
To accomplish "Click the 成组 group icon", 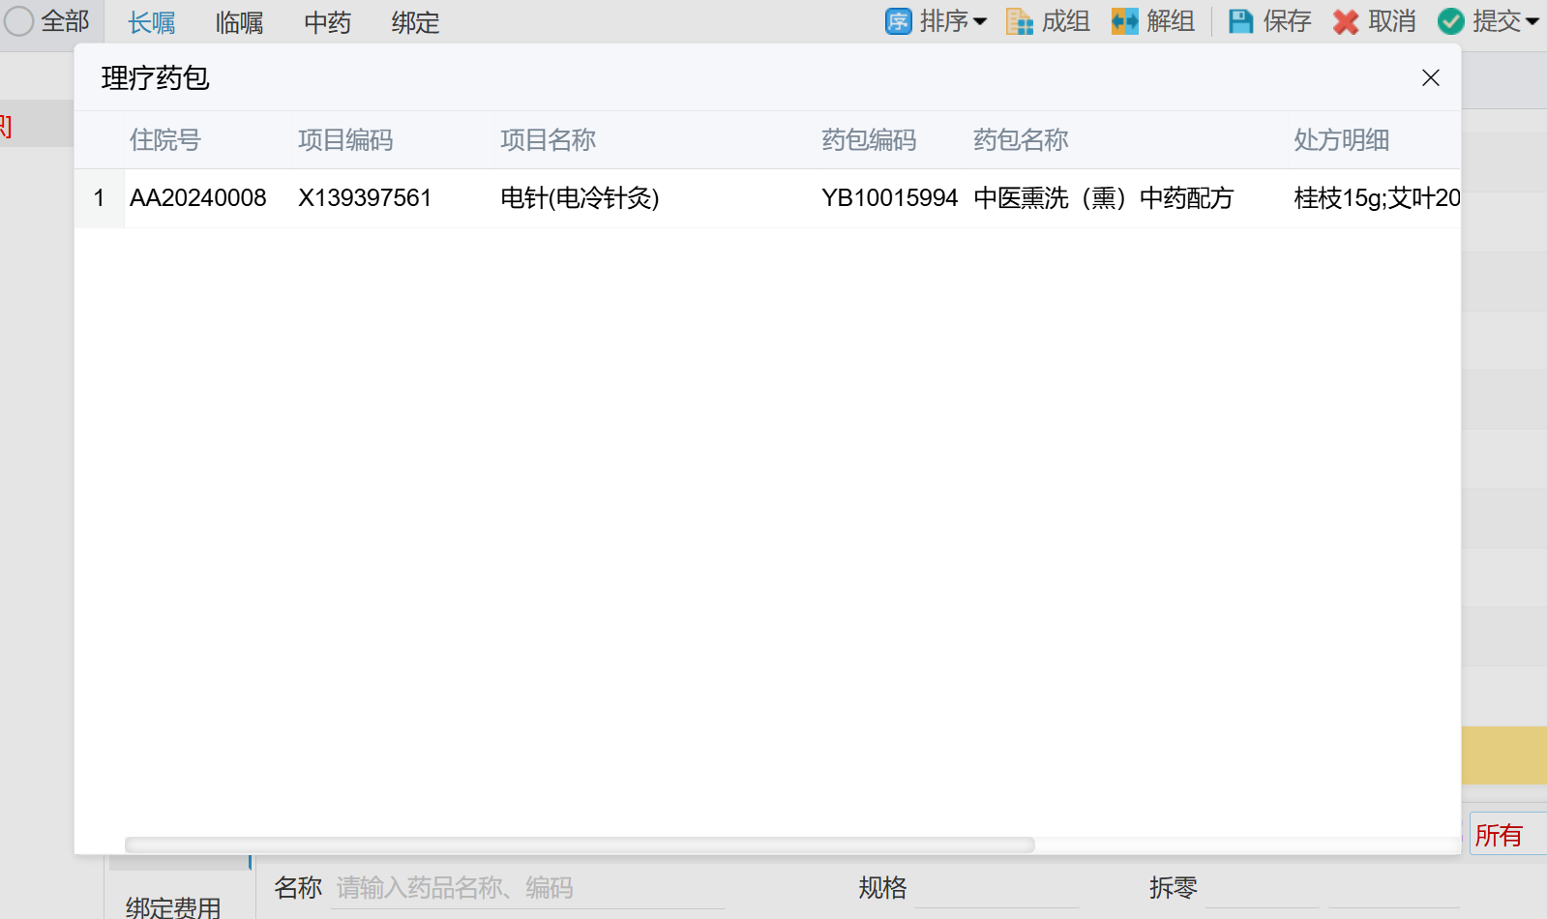I will (x=1020, y=21).
